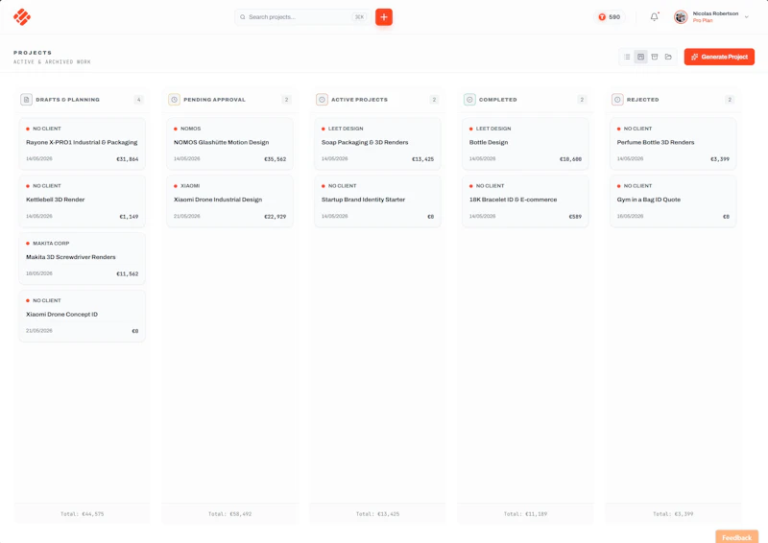Screen dimensions: 768x543
Task: Open Gym in a Bag ID Quote project
Action: click(x=673, y=201)
